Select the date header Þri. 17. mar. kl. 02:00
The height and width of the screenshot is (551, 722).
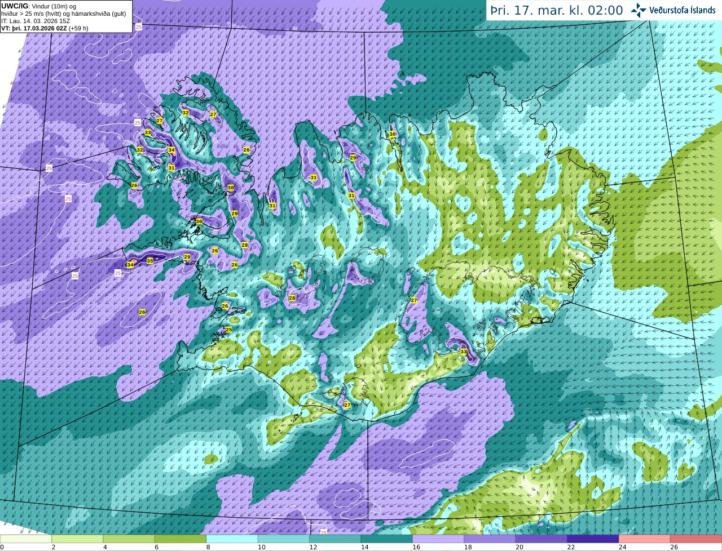click(x=557, y=10)
